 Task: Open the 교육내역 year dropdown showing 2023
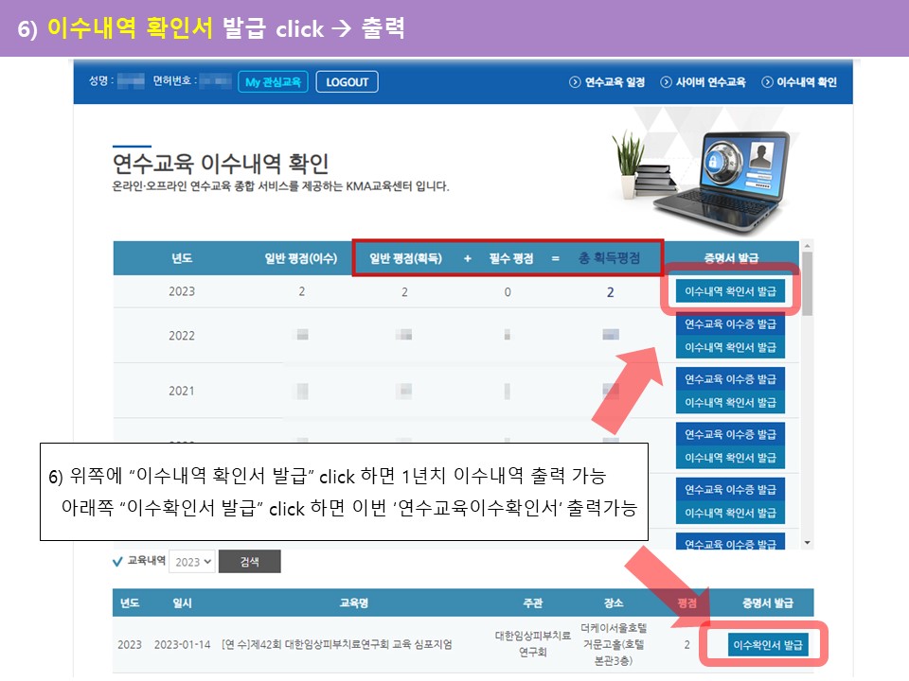[192, 562]
